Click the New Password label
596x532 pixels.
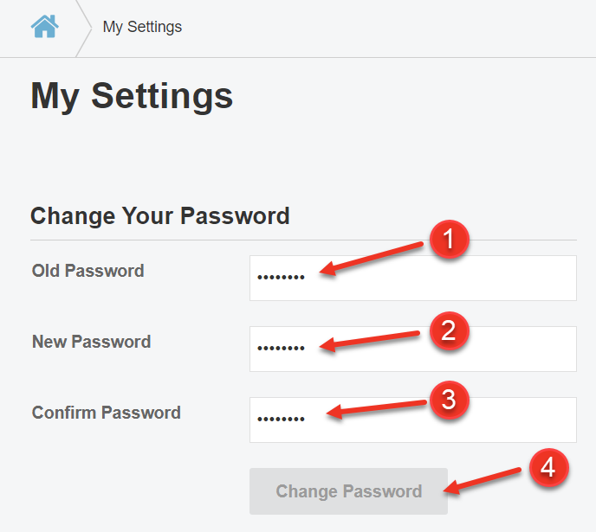click(92, 342)
